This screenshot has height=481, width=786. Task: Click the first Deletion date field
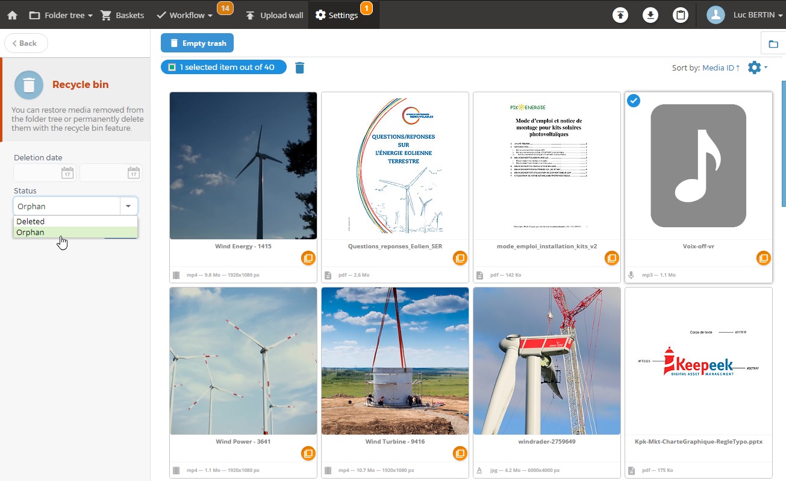click(x=45, y=173)
